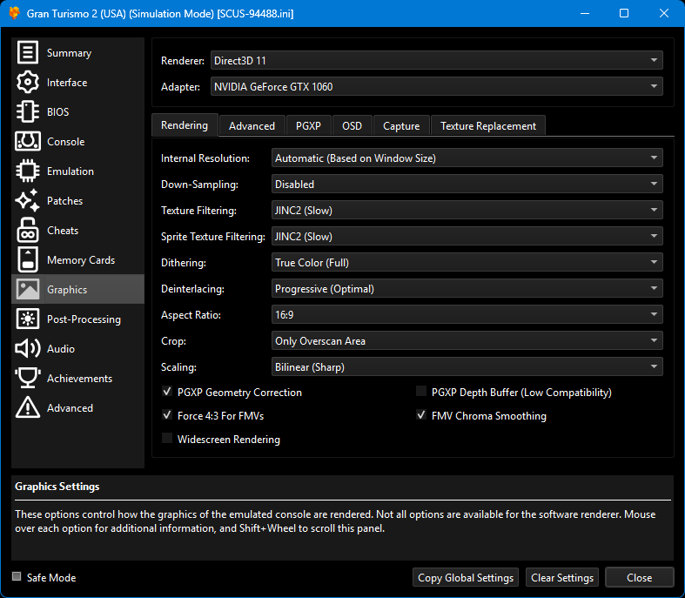Open Emulation settings via chip icon
The width and height of the screenshot is (685, 598).
point(28,171)
